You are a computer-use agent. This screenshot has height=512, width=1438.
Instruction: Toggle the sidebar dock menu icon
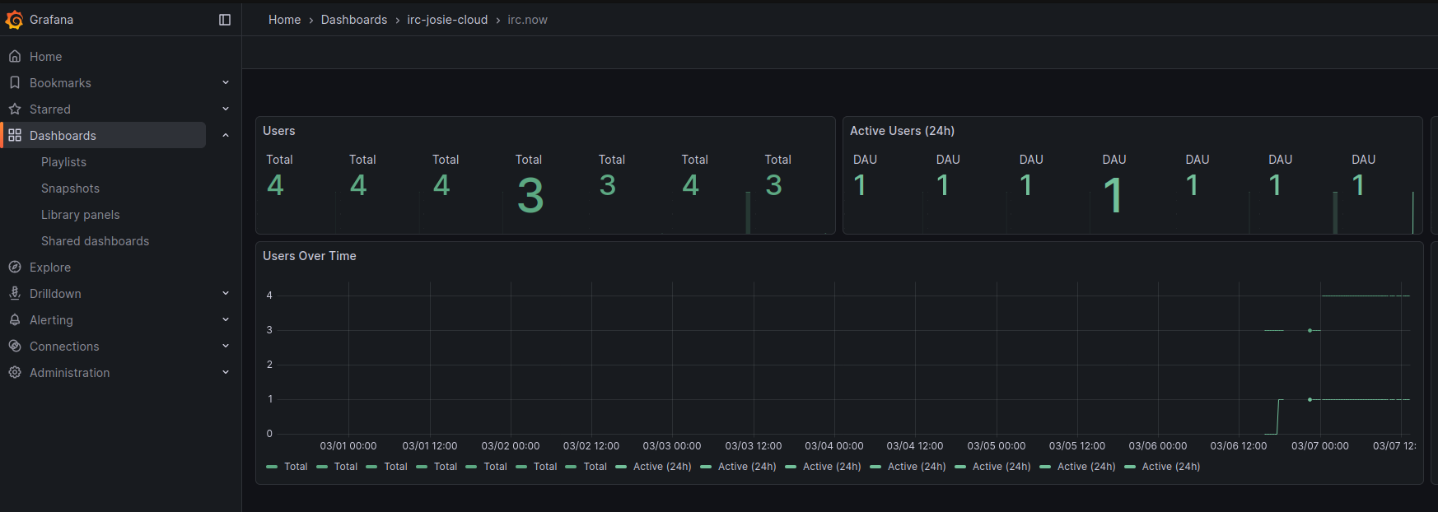point(225,20)
